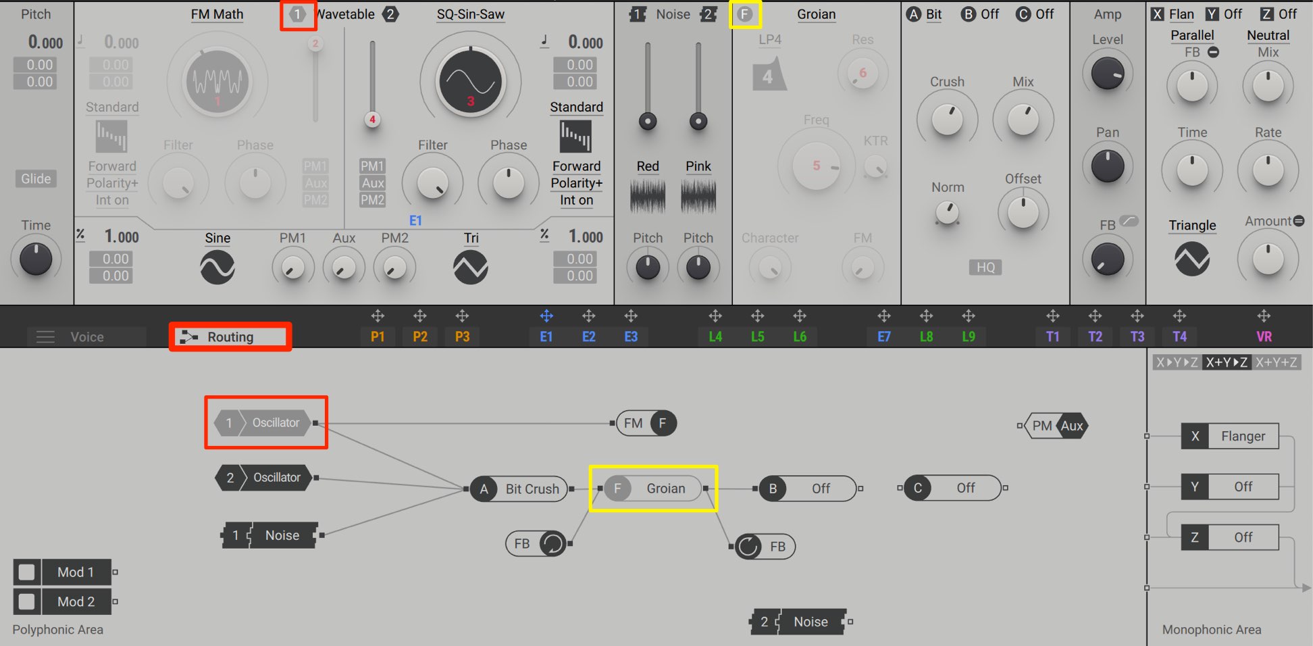Image resolution: width=1313 pixels, height=646 pixels.
Task: Select the Tri phase modulation waveform icon
Action: [x=471, y=267]
